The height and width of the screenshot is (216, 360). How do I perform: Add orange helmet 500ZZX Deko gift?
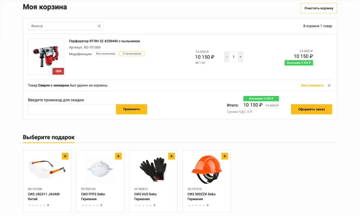click(x=225, y=156)
